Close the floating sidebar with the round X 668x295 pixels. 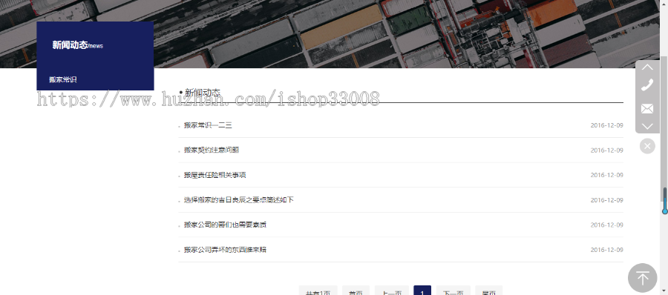pyautogui.click(x=647, y=146)
